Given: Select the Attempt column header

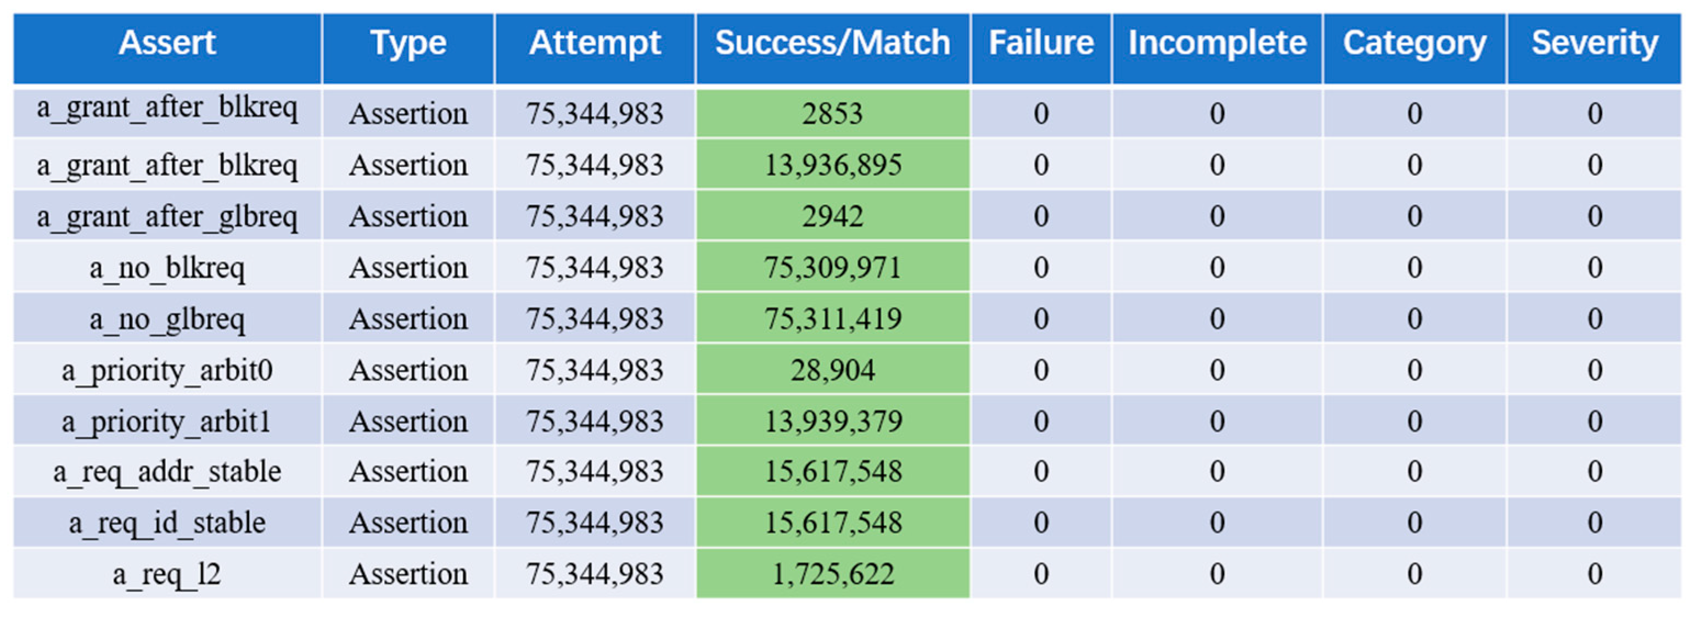Looking at the screenshot, I should [594, 44].
